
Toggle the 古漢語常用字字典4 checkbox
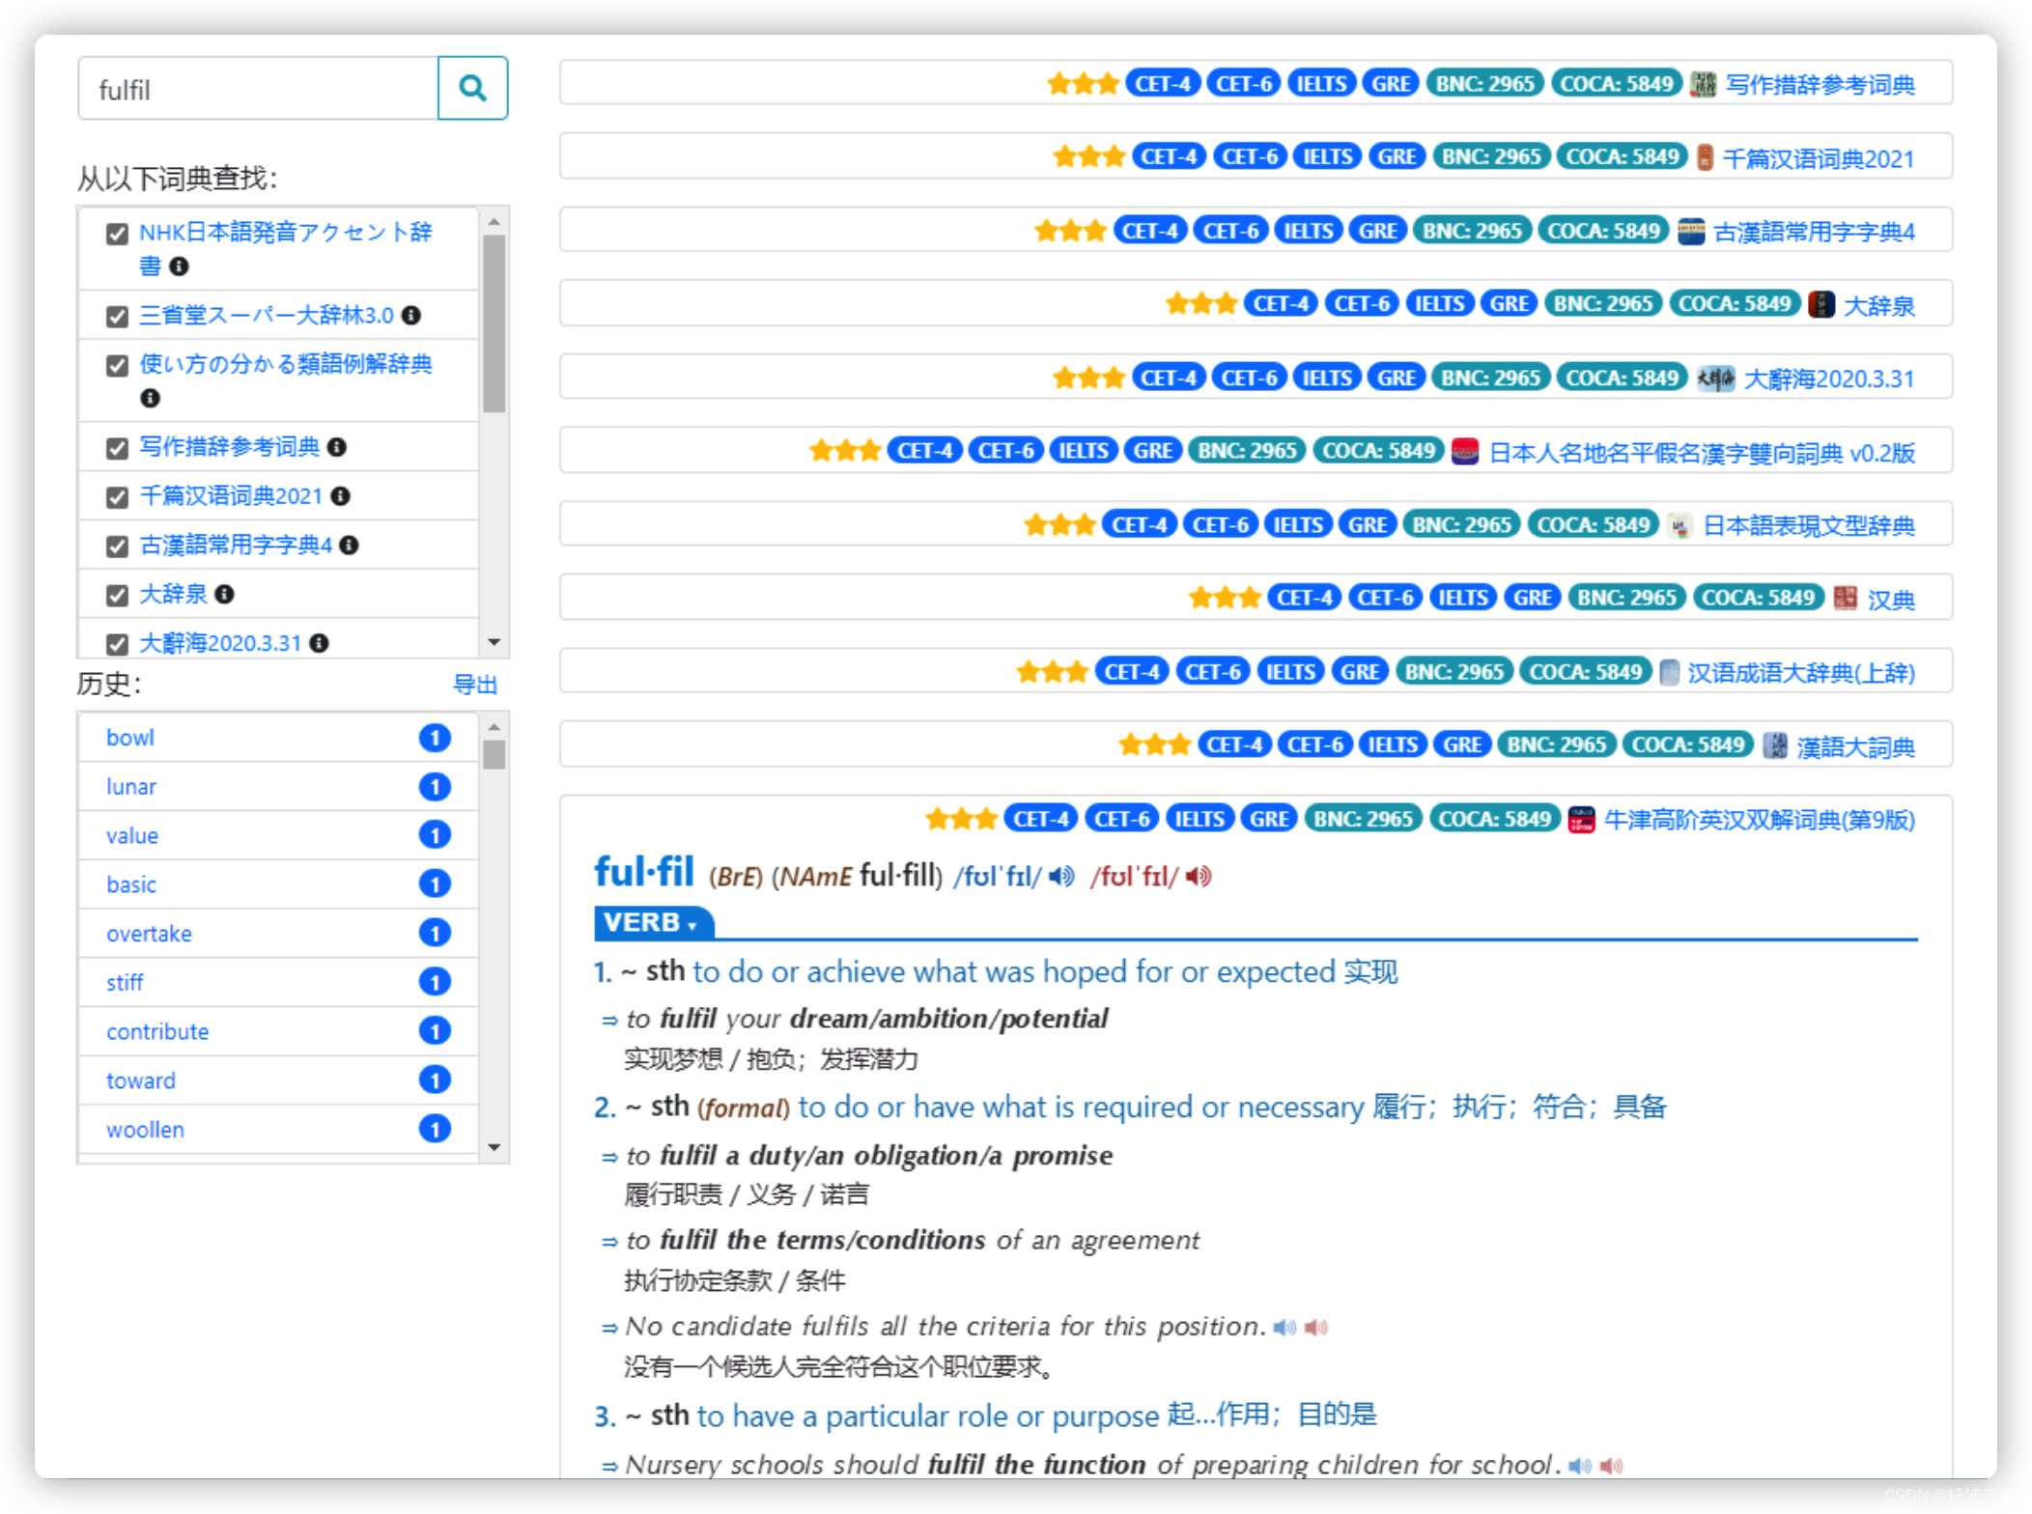117,547
